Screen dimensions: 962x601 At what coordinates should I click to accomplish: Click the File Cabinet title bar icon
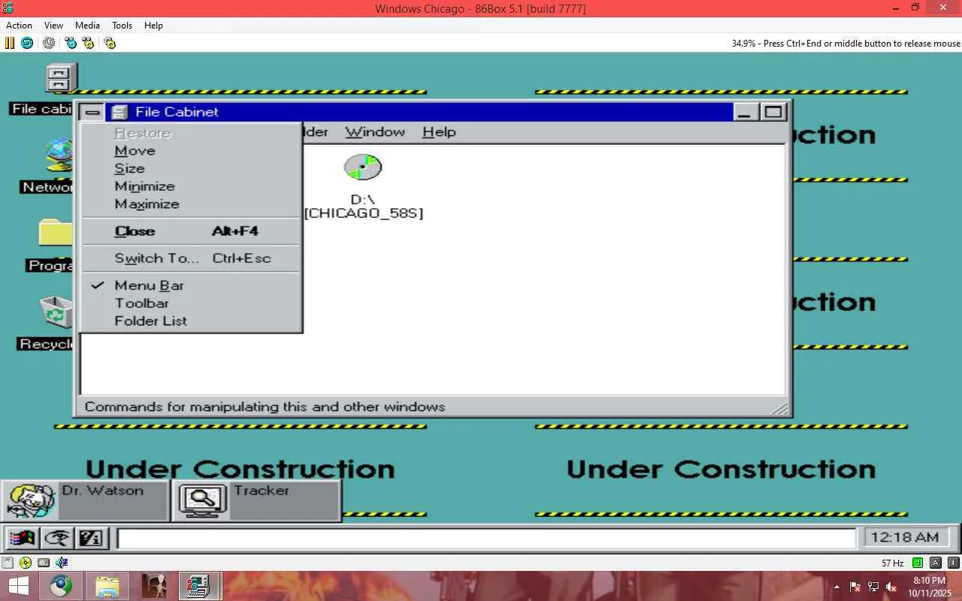[x=119, y=112]
